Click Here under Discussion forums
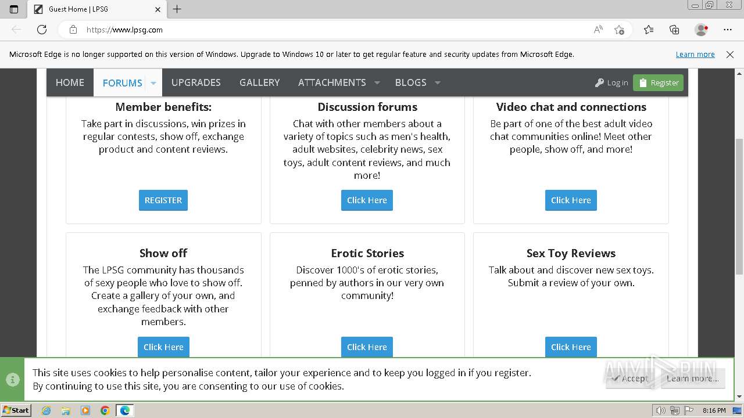 367,200
